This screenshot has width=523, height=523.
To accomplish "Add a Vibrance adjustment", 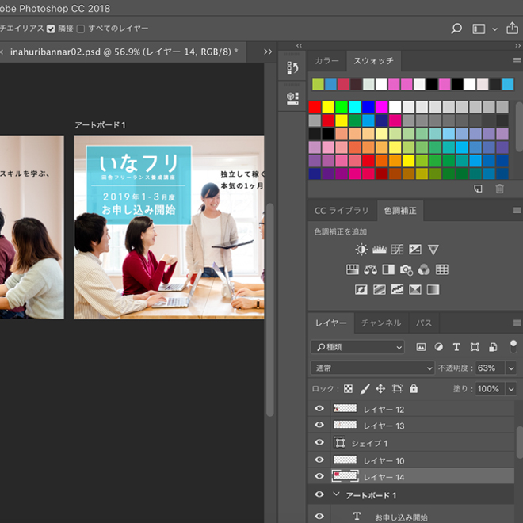I will coord(433,250).
